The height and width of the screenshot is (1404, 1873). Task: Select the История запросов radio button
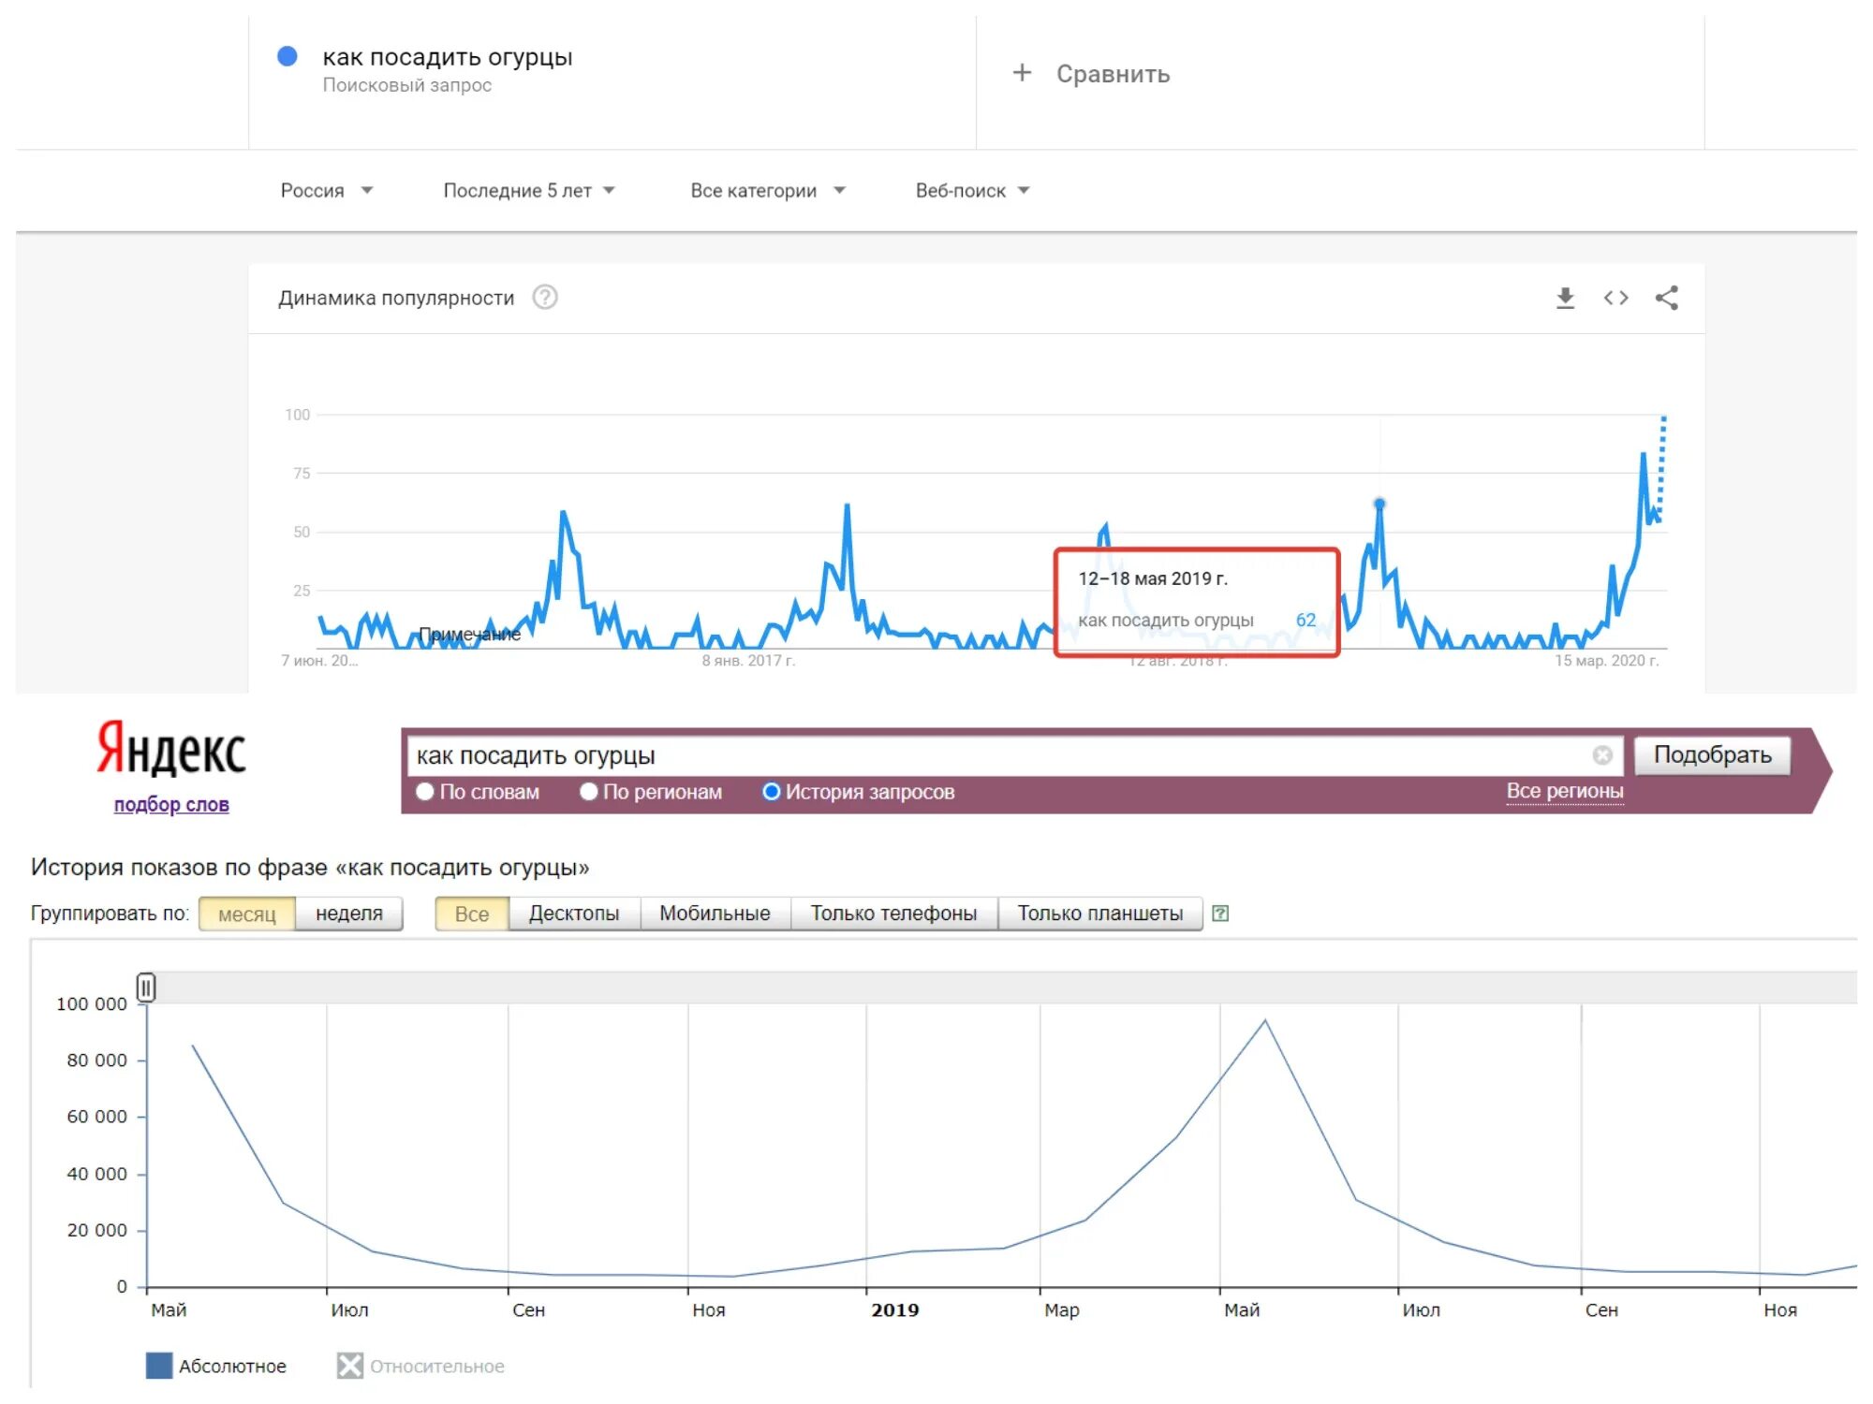[771, 792]
